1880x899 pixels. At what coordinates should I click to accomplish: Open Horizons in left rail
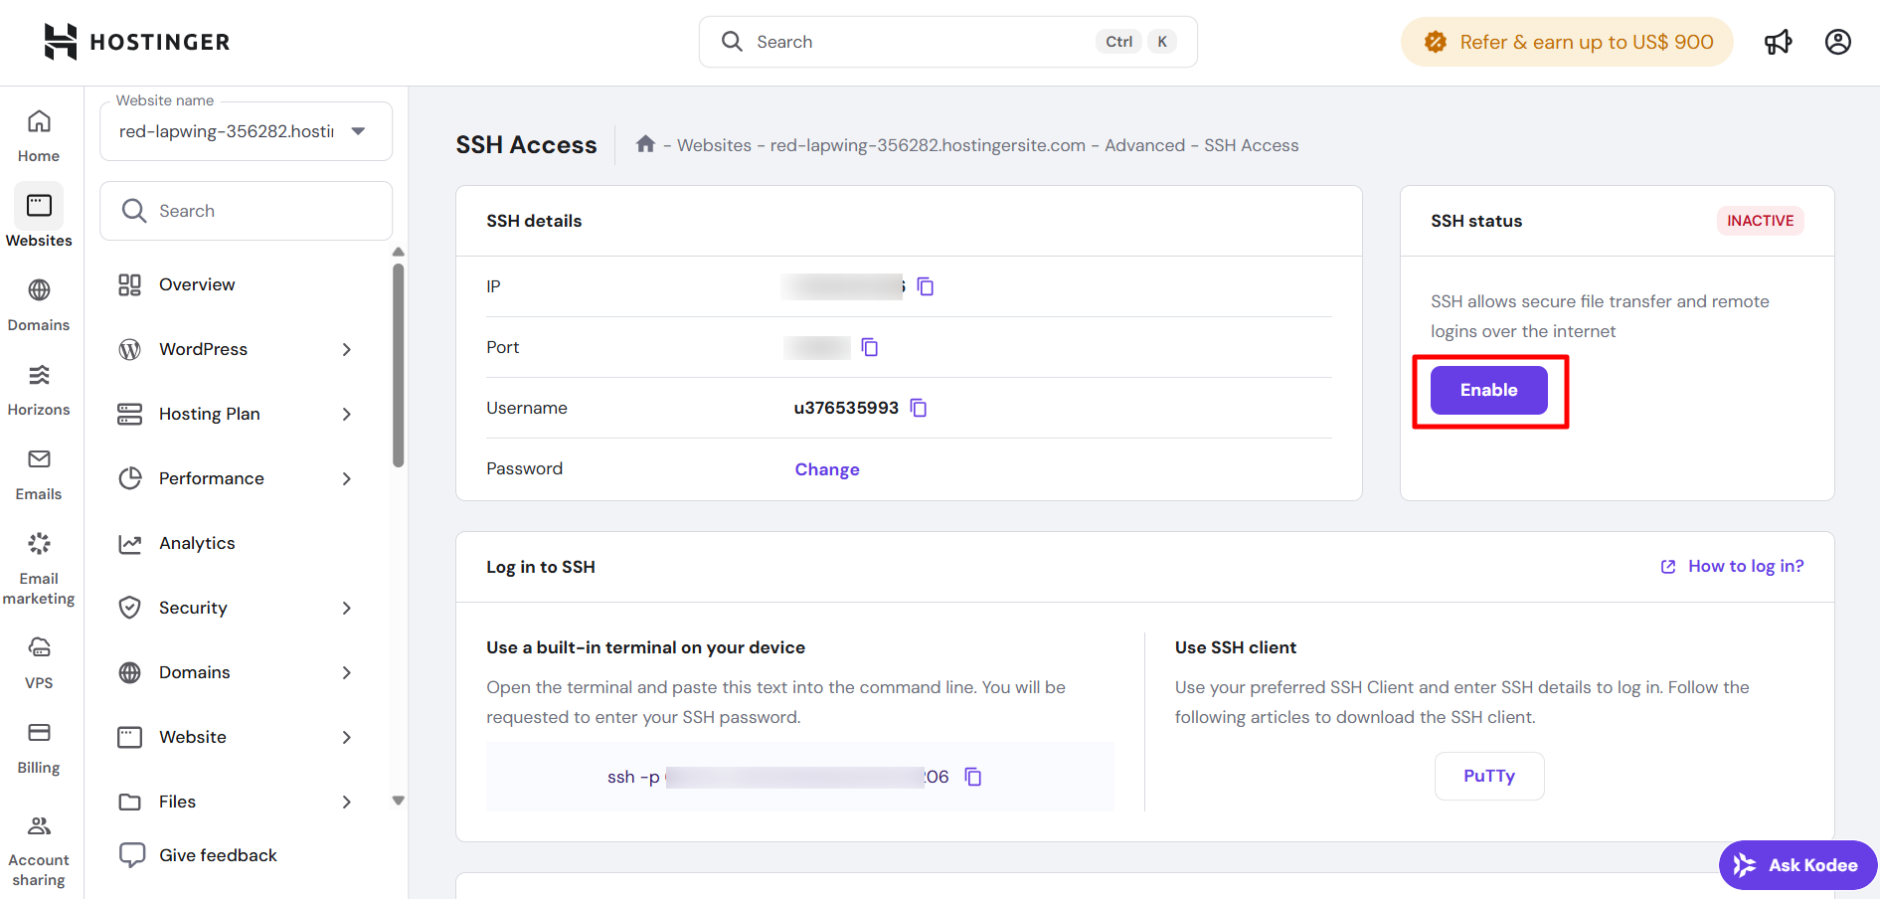[x=39, y=390]
